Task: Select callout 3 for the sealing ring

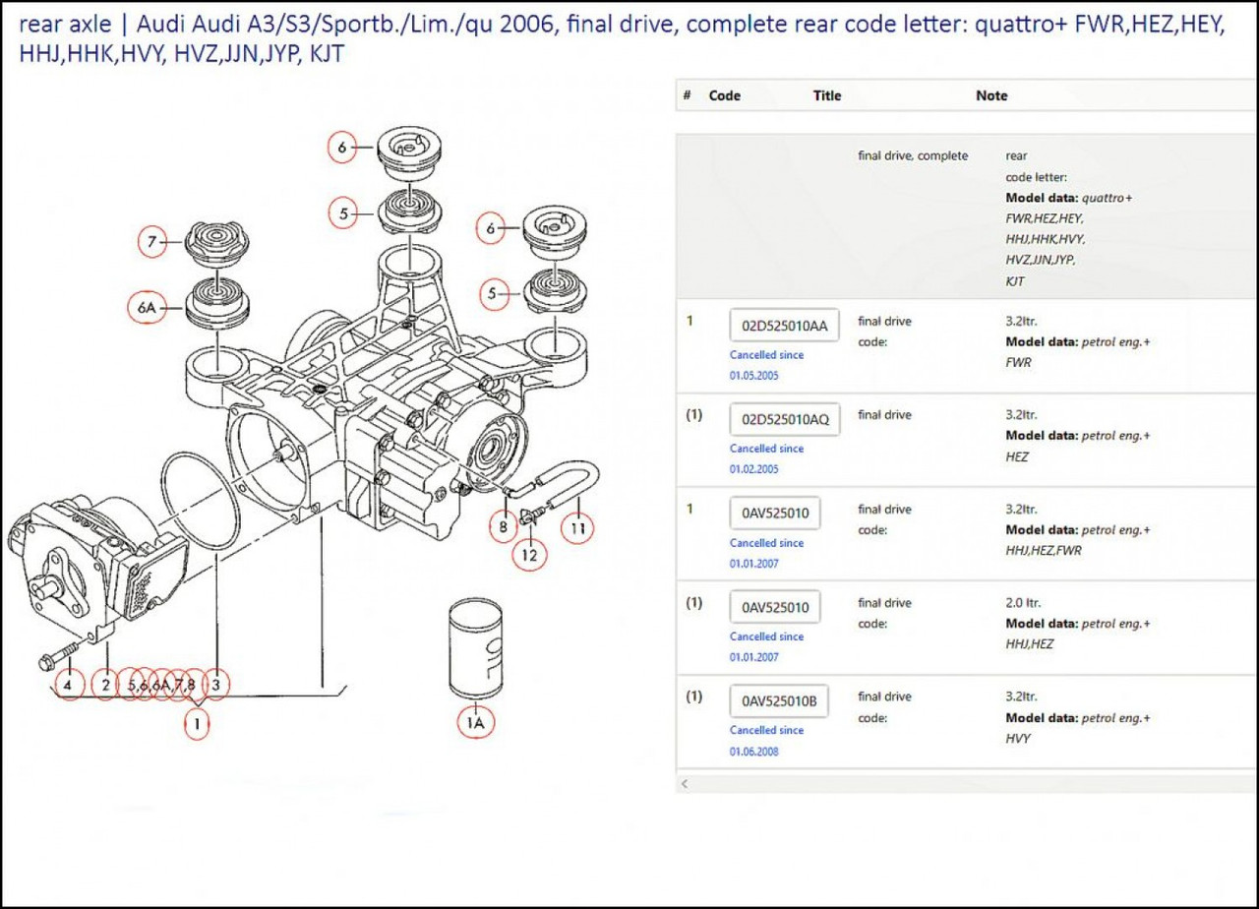Action: pos(217,684)
